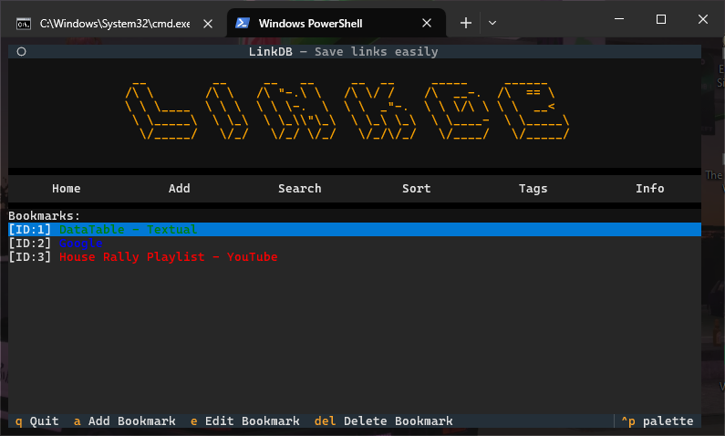Click the PowerShell icon on active tab
This screenshot has width=725, height=436.
click(x=243, y=23)
